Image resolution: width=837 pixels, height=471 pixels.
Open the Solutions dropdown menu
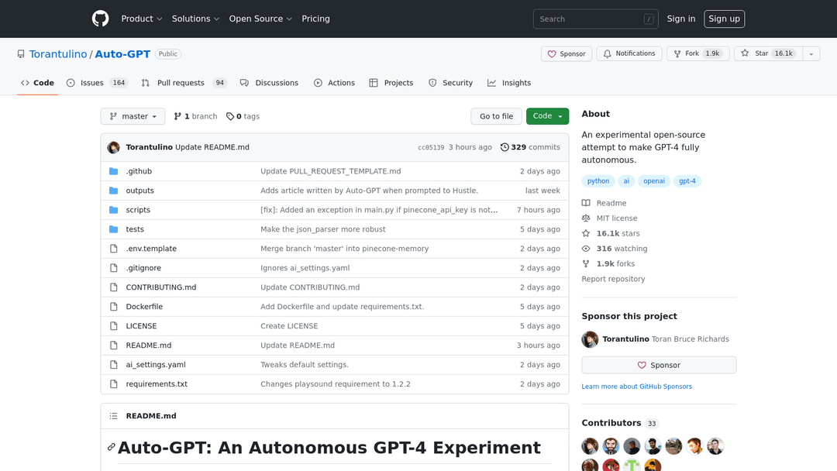tap(195, 19)
